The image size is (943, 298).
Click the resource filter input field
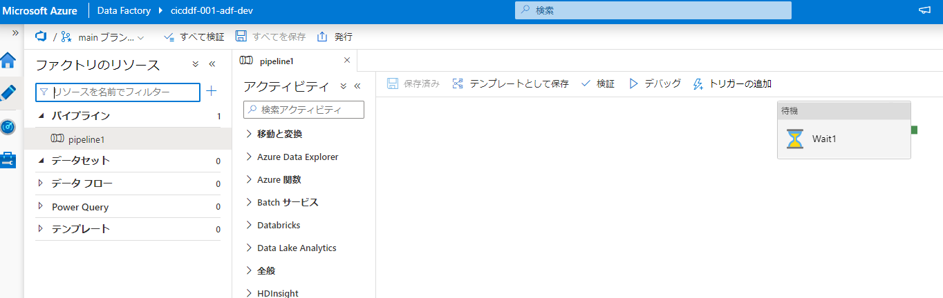[x=118, y=92]
